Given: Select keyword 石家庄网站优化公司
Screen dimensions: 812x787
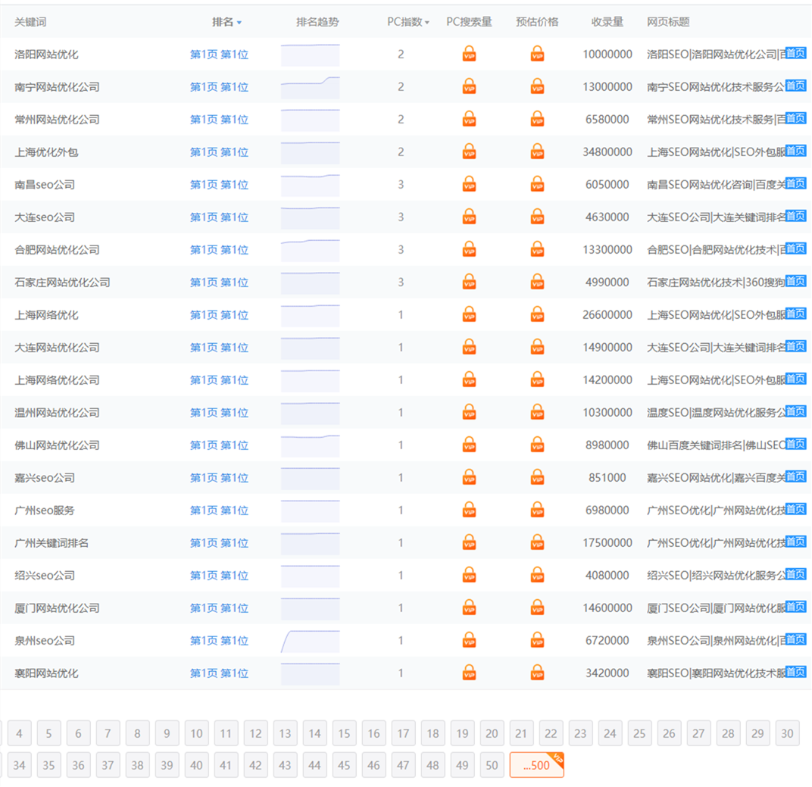Looking at the screenshot, I should point(62,283).
